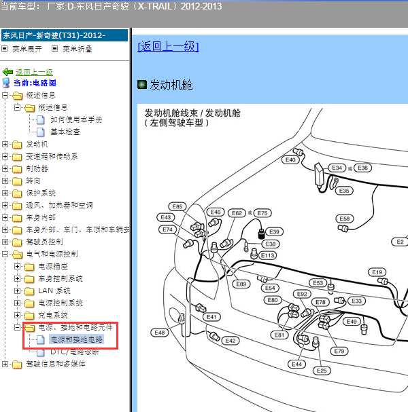Viewport: 408px width, 412px height.
Task: Expand the 车身内部 tree node
Action: pos(5,217)
